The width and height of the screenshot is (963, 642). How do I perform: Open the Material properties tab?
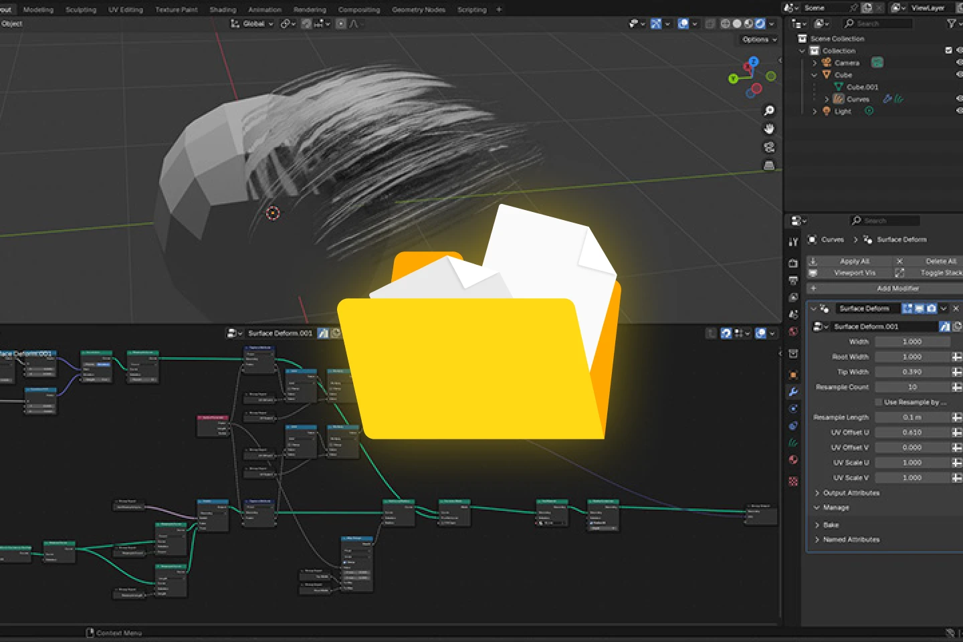793,459
